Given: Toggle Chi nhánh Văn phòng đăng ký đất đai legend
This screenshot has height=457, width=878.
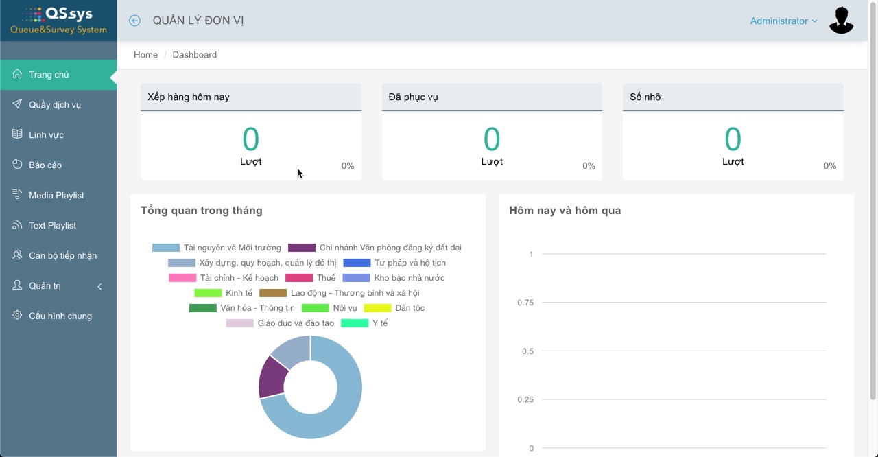Looking at the screenshot, I should click(x=302, y=248).
